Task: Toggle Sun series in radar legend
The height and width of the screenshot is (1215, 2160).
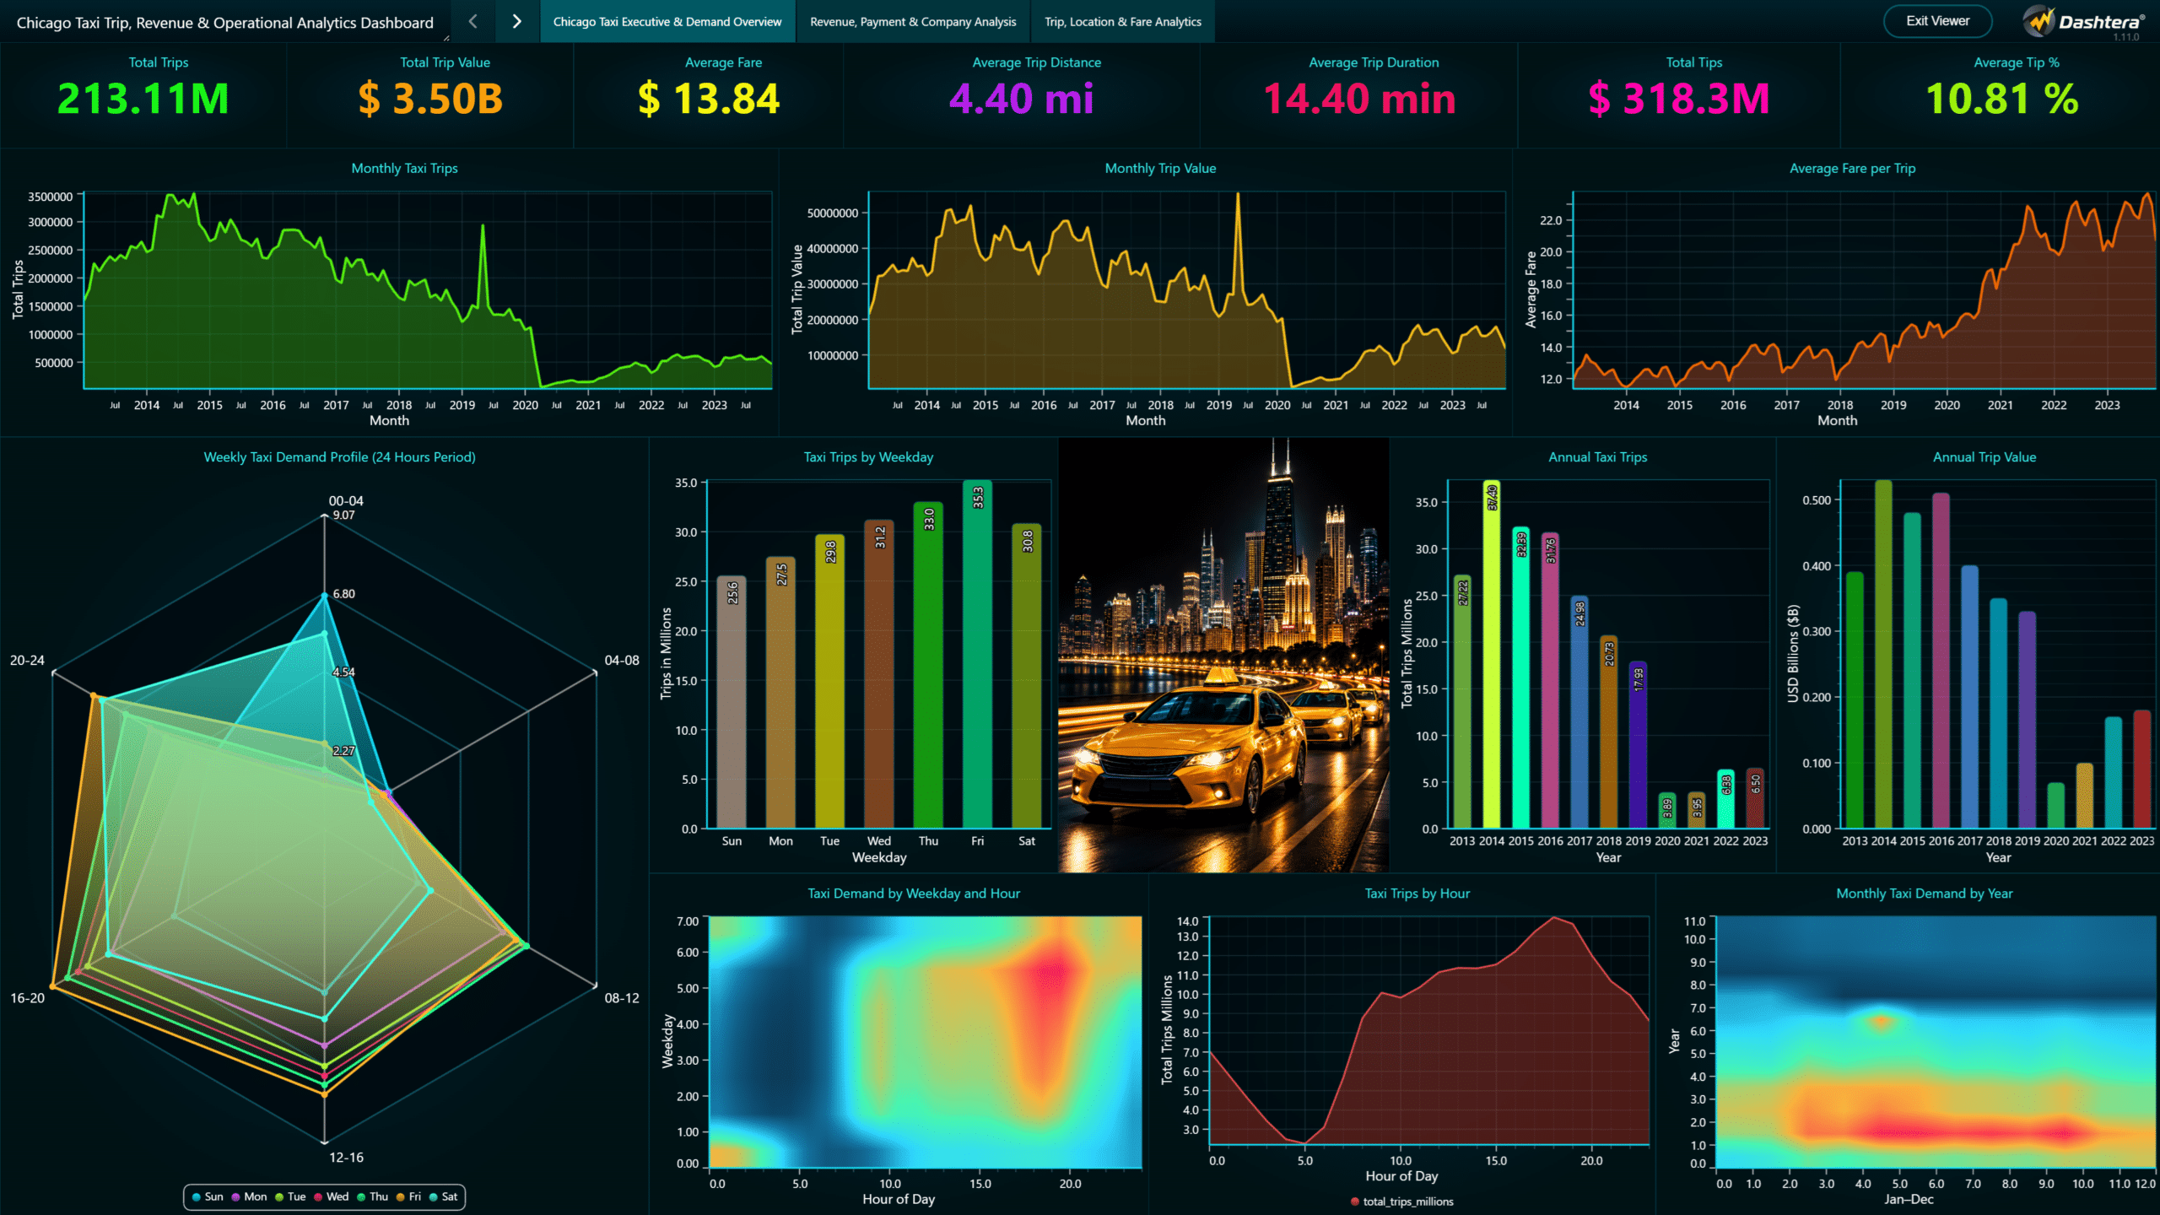Action: coord(208,1196)
